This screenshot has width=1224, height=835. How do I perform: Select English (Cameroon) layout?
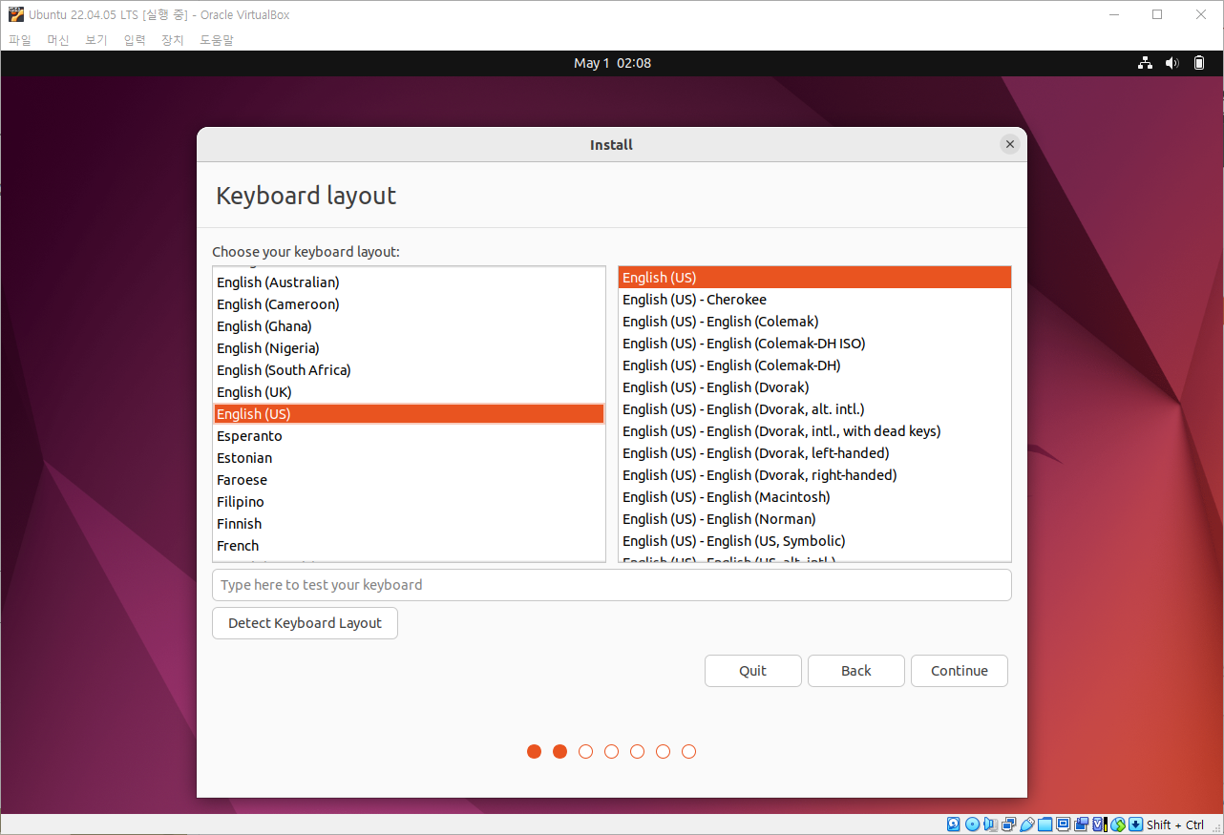click(409, 304)
